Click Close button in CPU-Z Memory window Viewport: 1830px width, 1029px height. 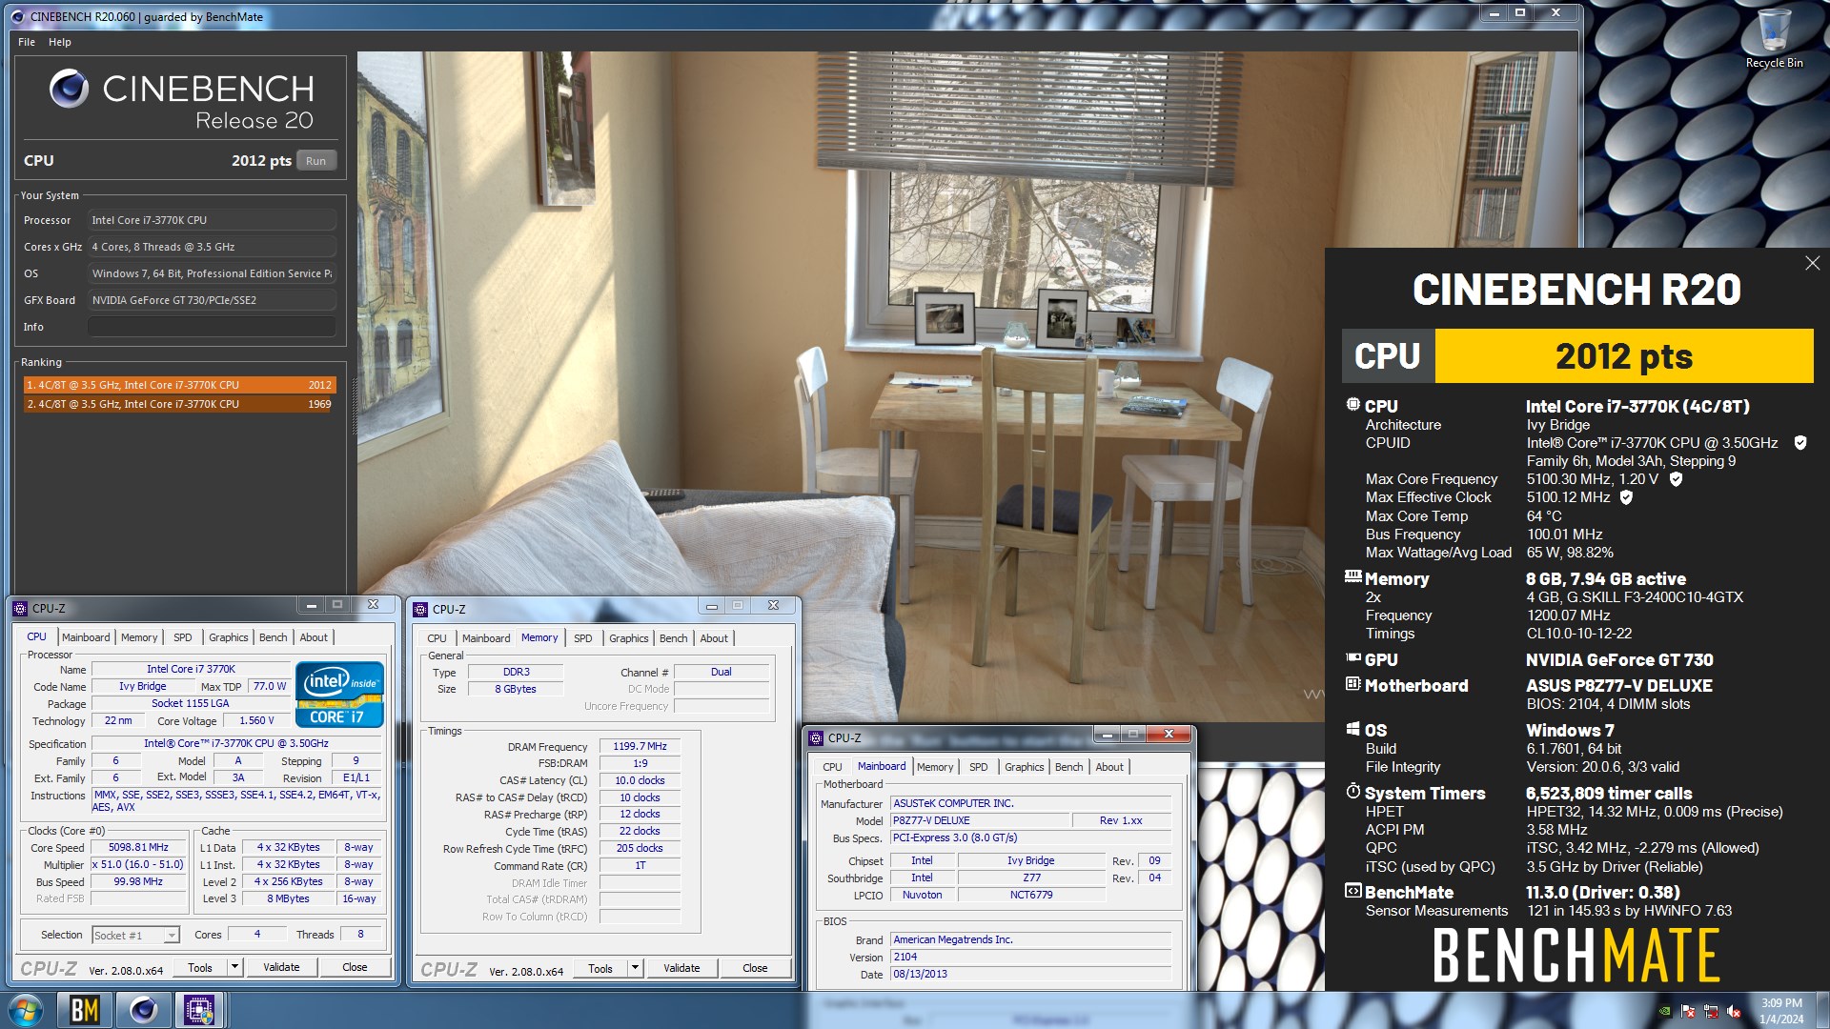[x=755, y=968]
